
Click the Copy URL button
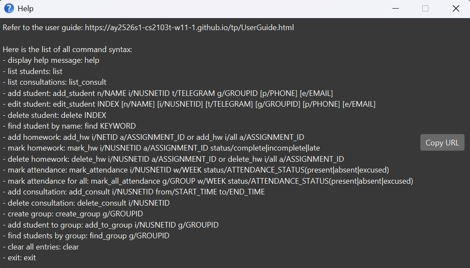(x=442, y=143)
